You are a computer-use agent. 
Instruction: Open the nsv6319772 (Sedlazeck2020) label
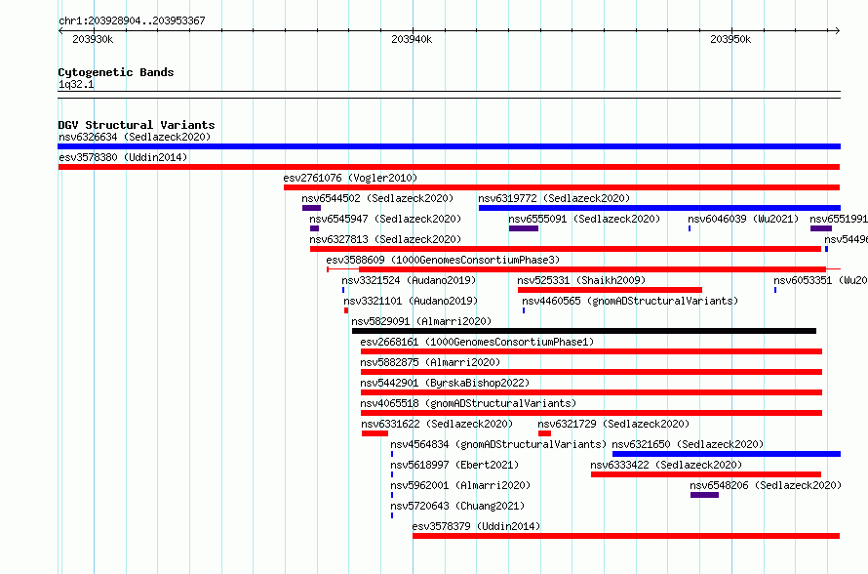pyautogui.click(x=554, y=198)
